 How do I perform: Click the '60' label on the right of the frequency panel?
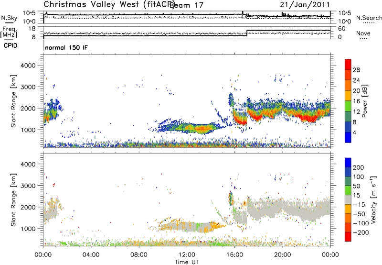point(341,29)
